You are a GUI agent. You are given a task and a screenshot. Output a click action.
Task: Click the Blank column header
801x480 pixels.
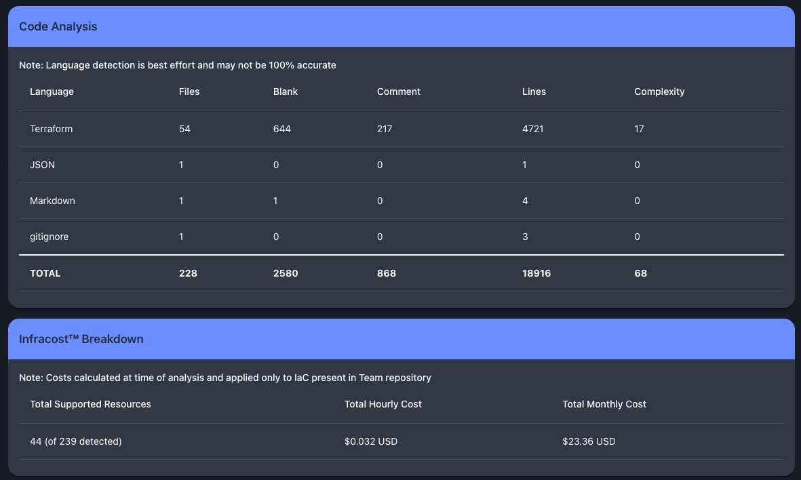286,92
